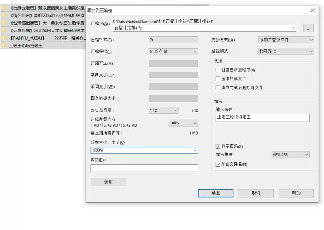Enable 创建自释放程序 checkbox
The width and height of the screenshot is (324, 230).
click(218, 70)
